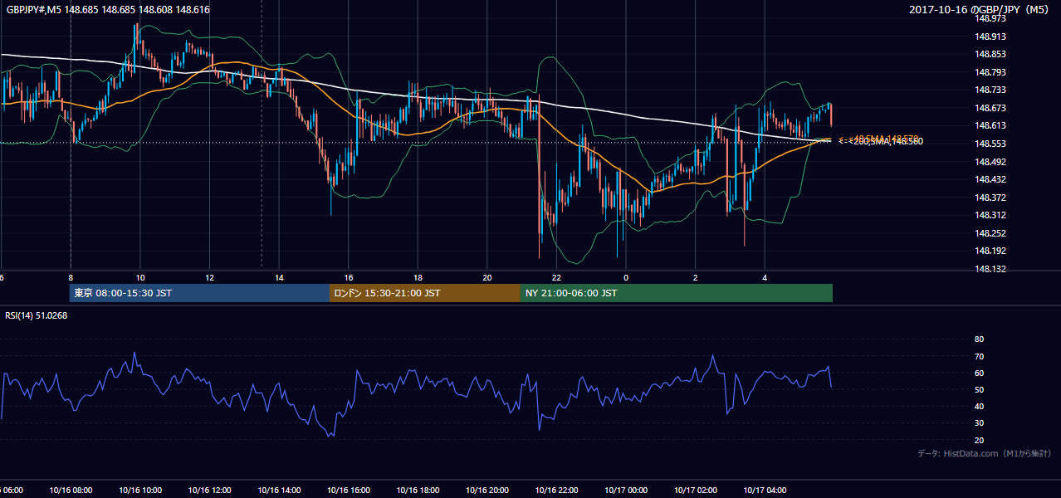Click the bottom time label 10/16 12:00

pos(209,490)
